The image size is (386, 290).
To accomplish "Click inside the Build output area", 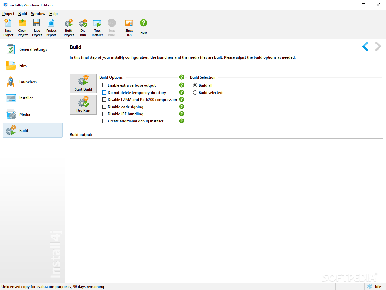I will pos(226,209).
